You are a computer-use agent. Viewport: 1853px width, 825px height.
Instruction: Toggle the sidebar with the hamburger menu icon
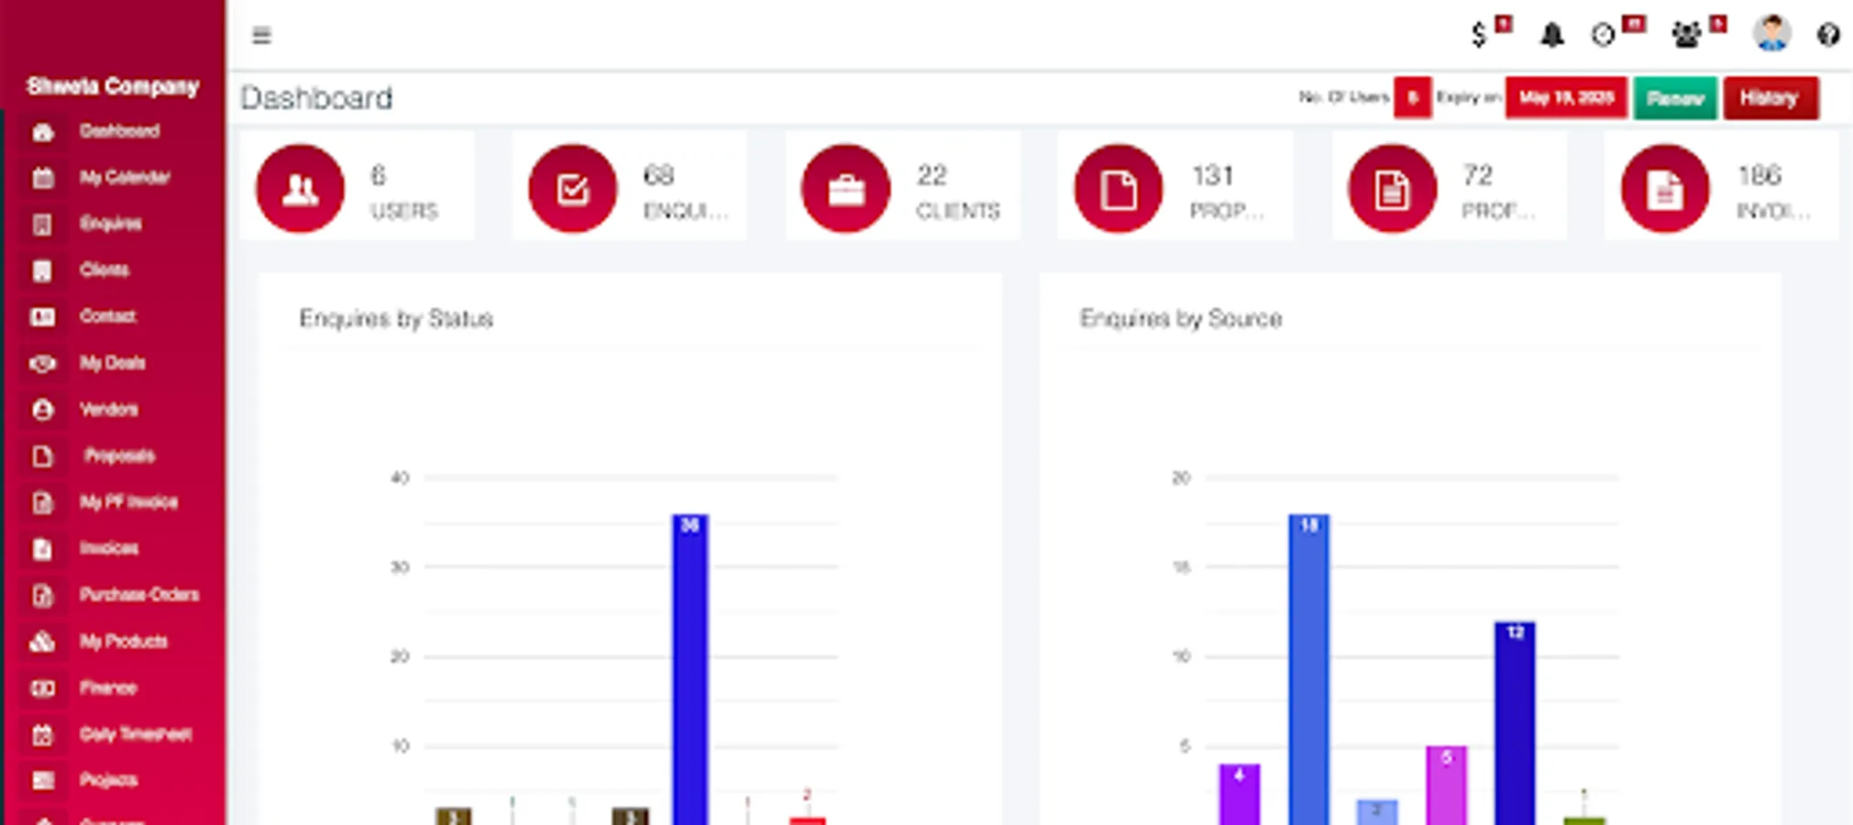pyautogui.click(x=261, y=36)
